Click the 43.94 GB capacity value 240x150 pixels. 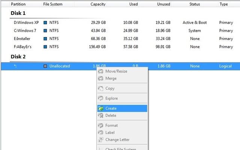tap(98, 31)
